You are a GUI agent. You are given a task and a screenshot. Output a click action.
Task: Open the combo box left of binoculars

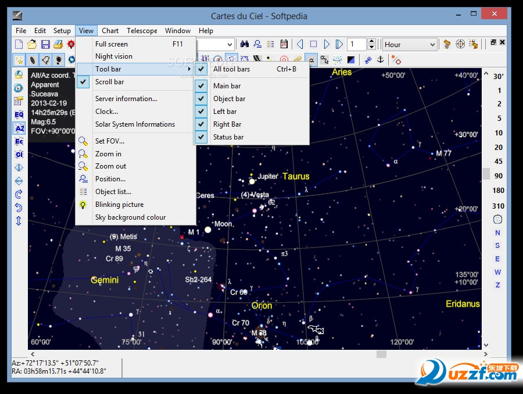click(215, 44)
